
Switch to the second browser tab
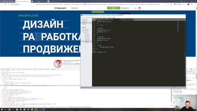tap(23, 1)
